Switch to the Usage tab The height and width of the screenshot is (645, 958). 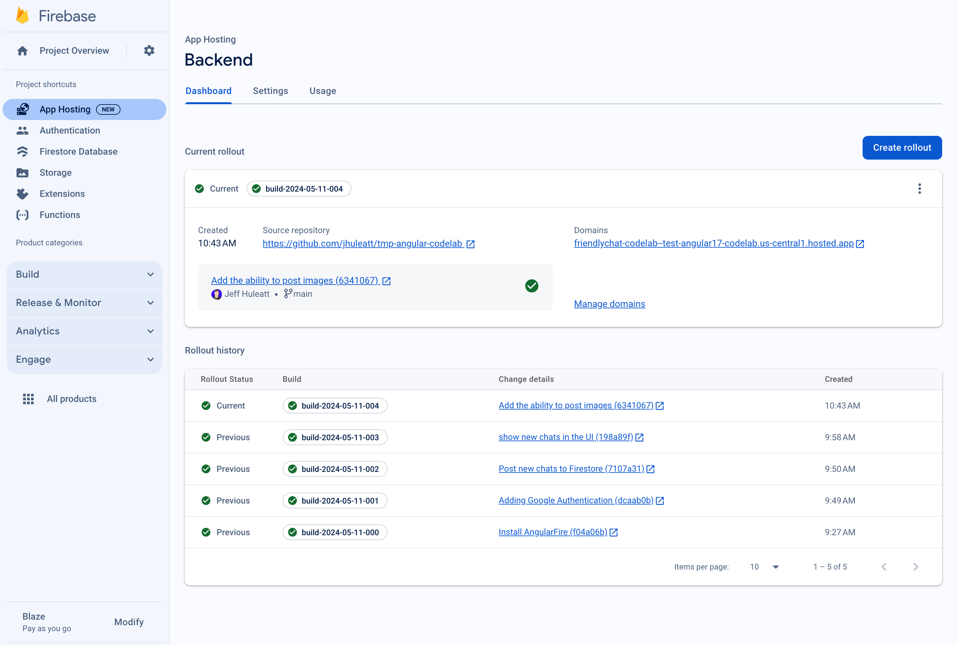coord(323,91)
